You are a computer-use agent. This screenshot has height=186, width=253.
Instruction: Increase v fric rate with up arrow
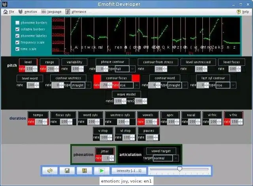point(240,120)
